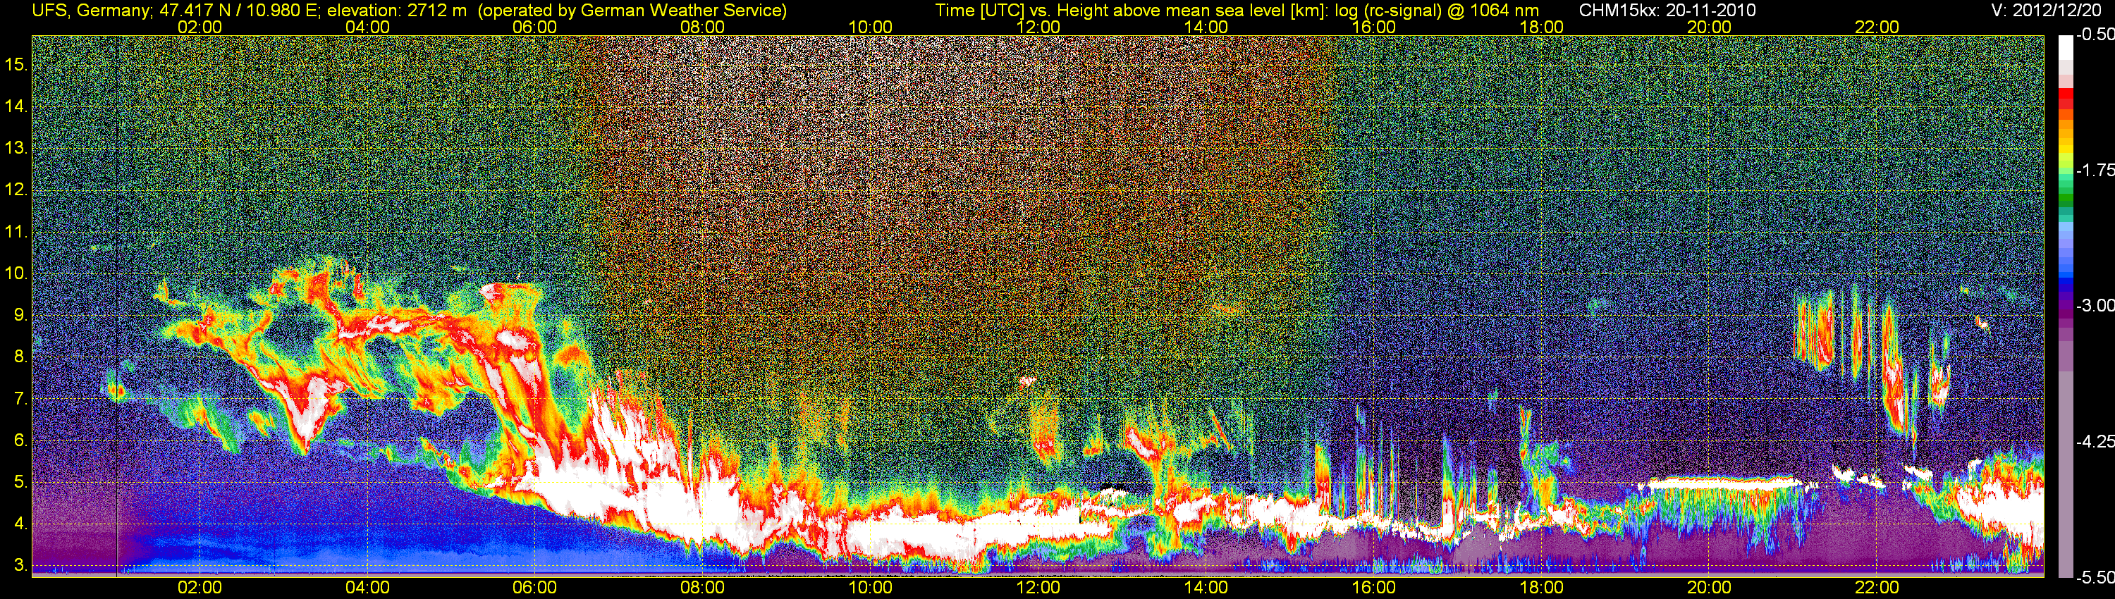Click the 12 km height axis label

click(x=16, y=190)
